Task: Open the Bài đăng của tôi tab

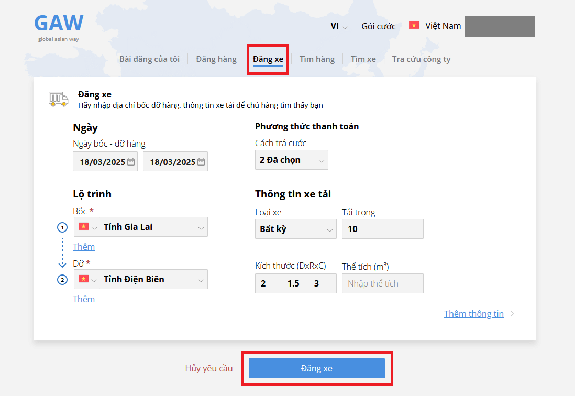Action: [x=149, y=59]
